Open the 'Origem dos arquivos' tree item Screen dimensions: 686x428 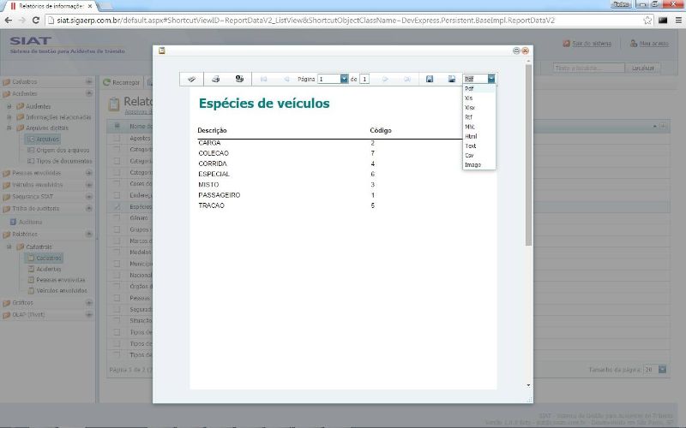[x=63, y=151]
